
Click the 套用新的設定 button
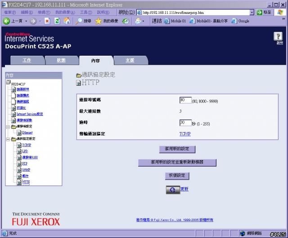coord(177,149)
